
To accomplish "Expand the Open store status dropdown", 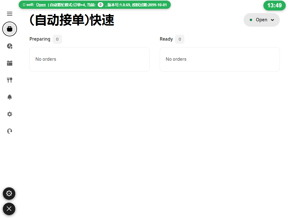I will tap(261, 20).
